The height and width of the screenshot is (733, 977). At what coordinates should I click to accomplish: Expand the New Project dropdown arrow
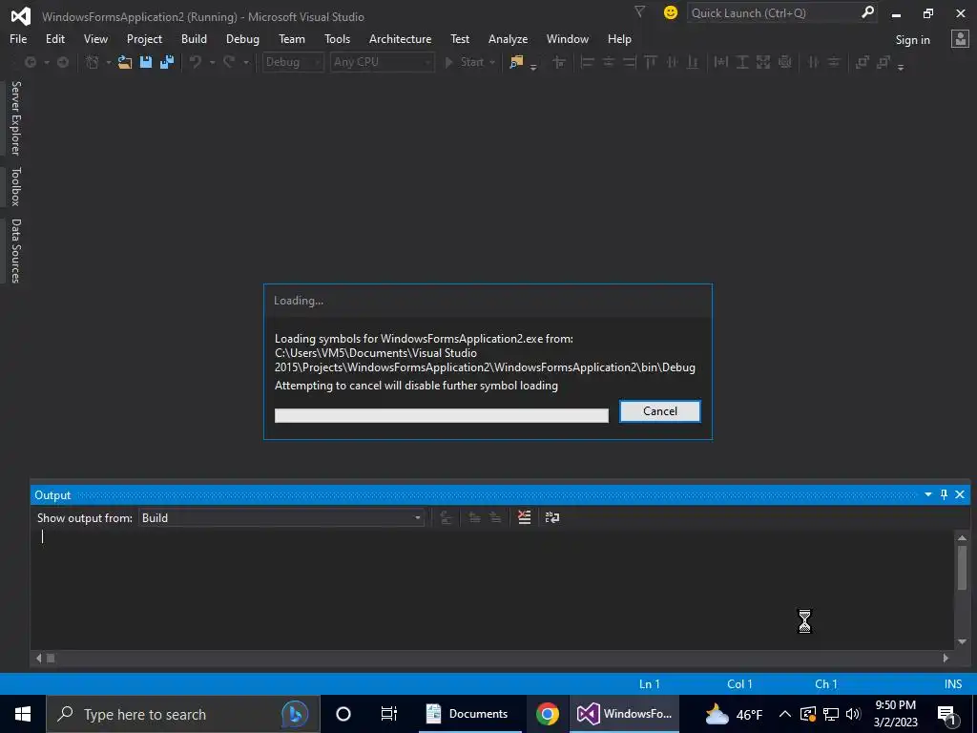109,62
